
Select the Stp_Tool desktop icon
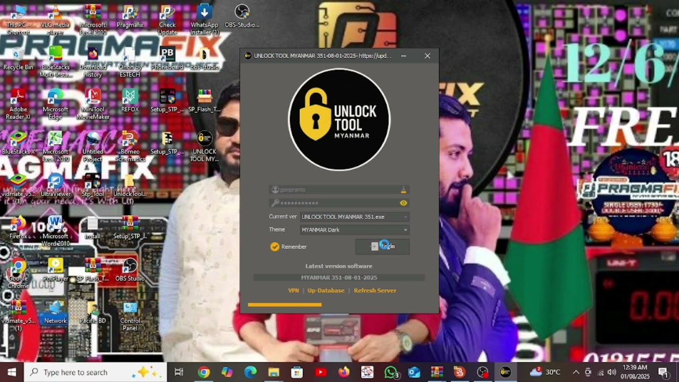[x=93, y=185]
